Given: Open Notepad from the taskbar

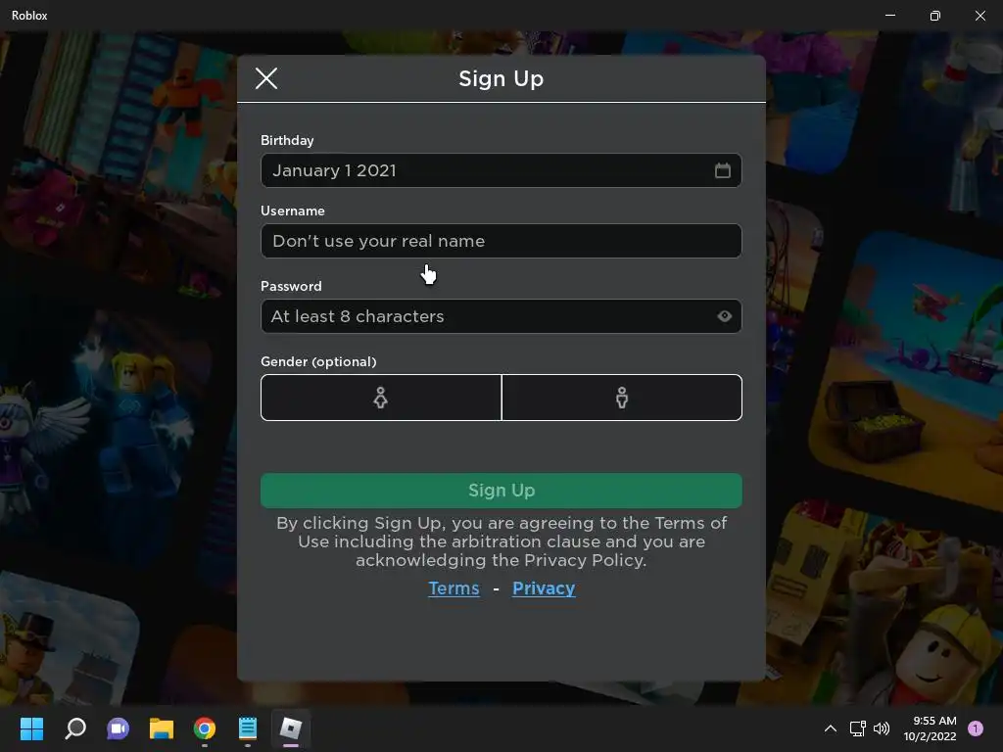Looking at the screenshot, I should point(248,728).
